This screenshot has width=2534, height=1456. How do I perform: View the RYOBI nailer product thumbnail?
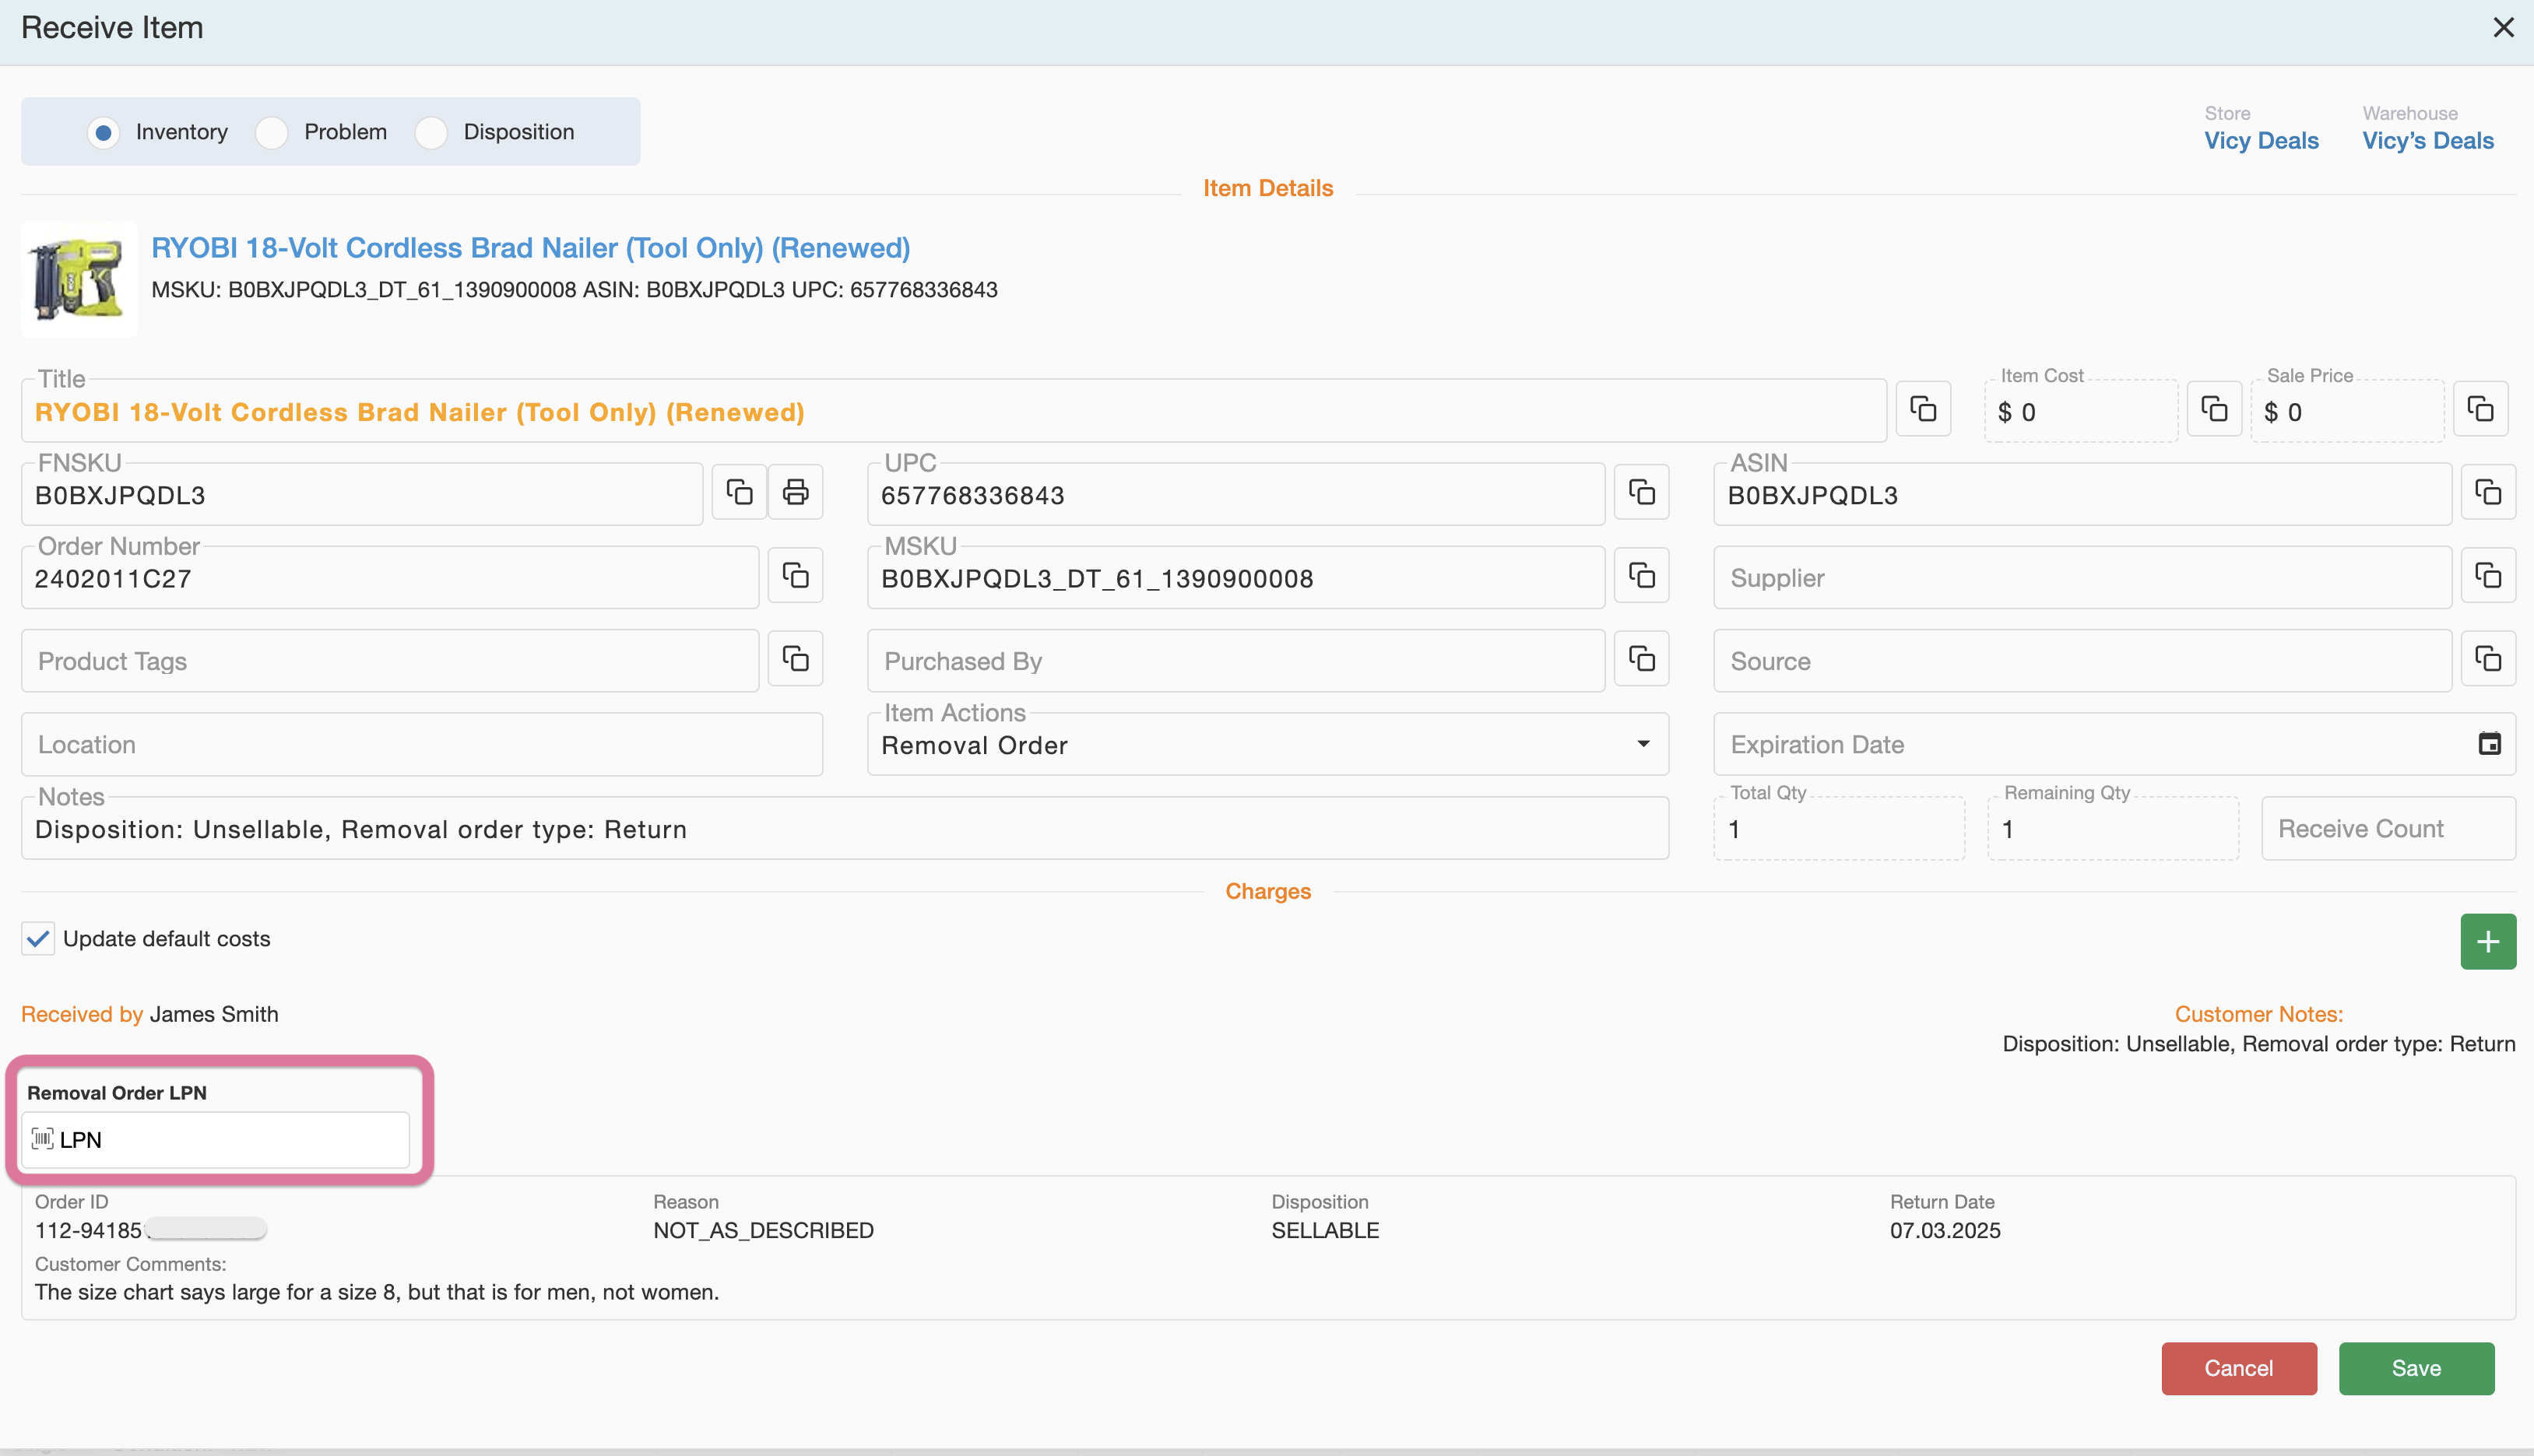click(x=79, y=279)
